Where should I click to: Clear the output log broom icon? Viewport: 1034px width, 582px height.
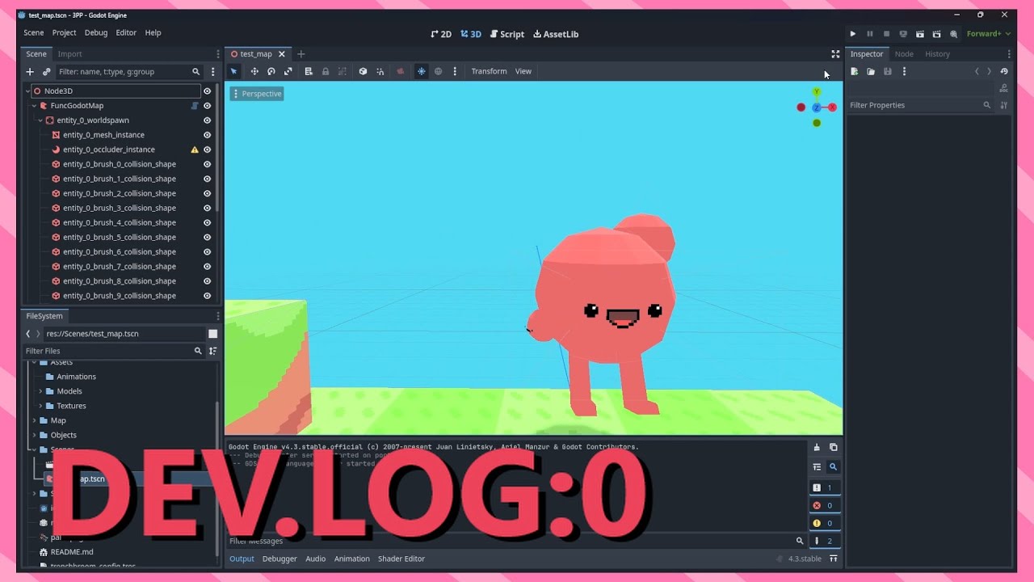[817, 447]
